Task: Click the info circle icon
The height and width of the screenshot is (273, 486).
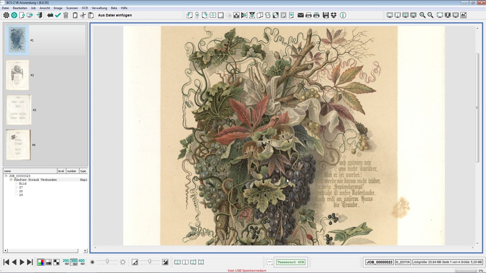Action: (343, 15)
